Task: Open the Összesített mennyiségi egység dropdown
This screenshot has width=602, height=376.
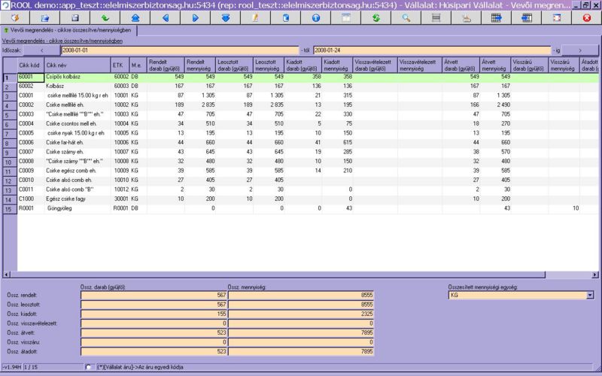Action: pos(589,296)
